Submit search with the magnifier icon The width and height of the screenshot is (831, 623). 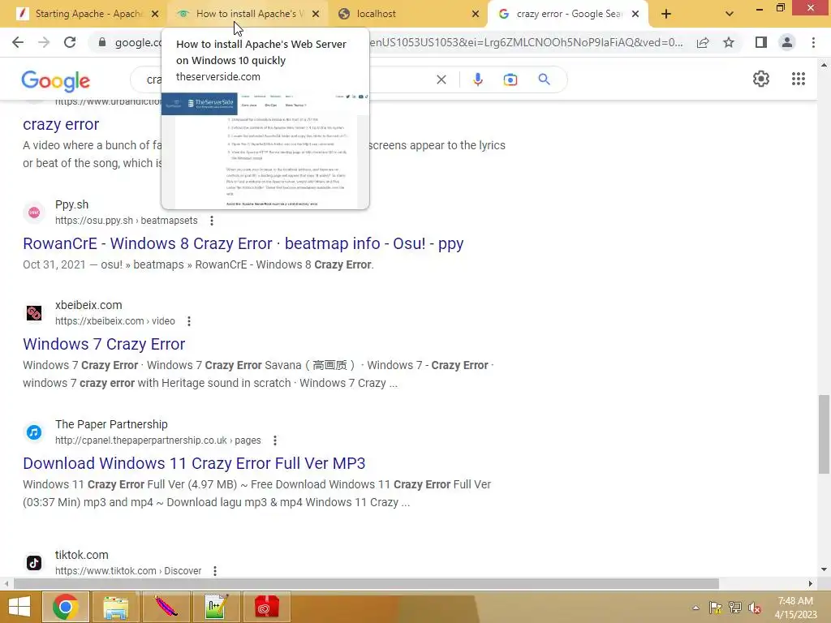(x=544, y=79)
